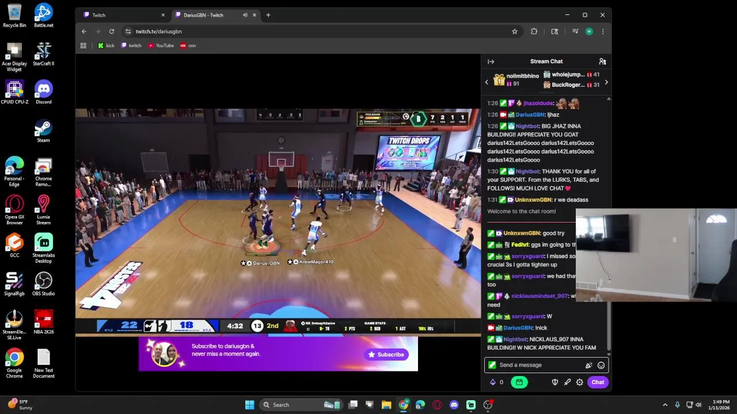Click the chat identity badge in message box
The height and width of the screenshot is (414, 737).
[492, 365]
